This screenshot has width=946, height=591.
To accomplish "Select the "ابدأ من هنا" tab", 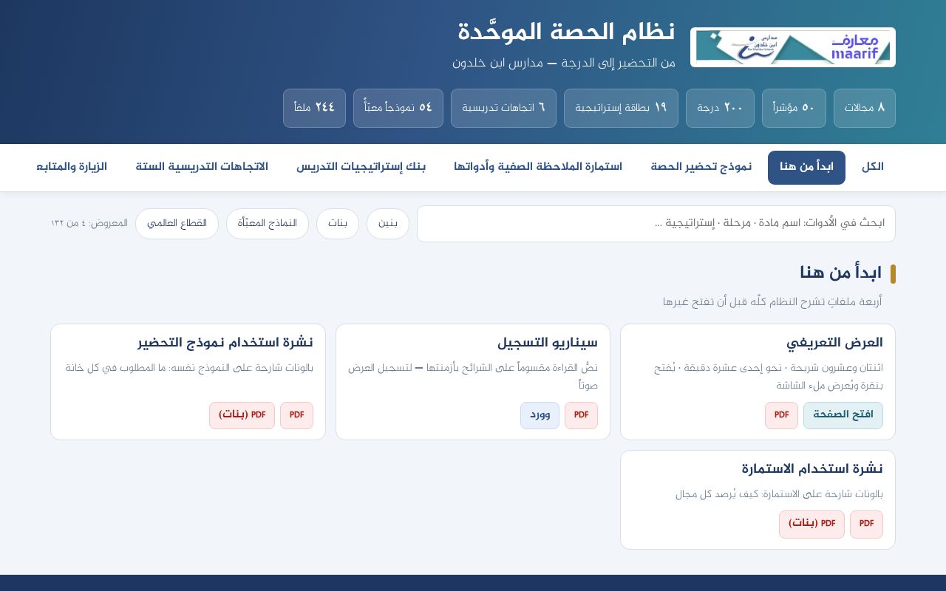I will 806,167.
